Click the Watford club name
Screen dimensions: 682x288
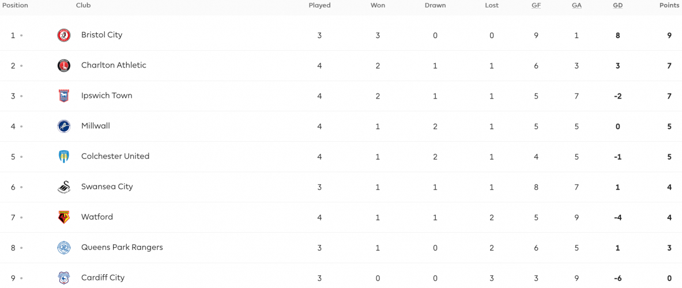97,217
